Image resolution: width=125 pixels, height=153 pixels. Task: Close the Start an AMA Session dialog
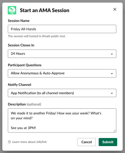pos(115,10)
